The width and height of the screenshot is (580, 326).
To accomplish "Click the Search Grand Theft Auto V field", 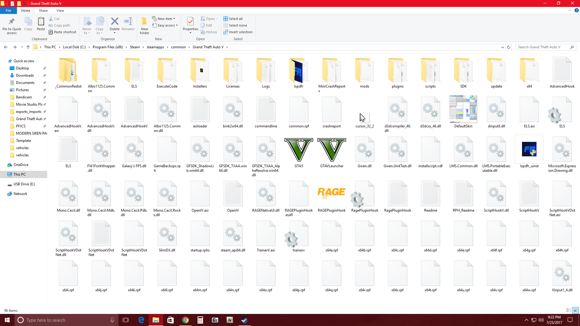I will 543,47.
